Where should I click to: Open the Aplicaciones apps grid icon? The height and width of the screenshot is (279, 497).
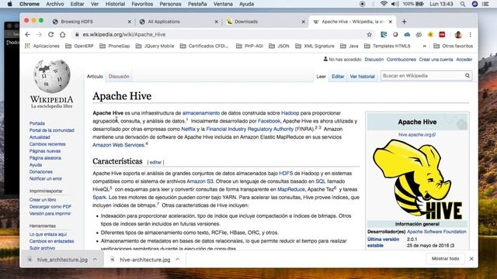[27, 46]
